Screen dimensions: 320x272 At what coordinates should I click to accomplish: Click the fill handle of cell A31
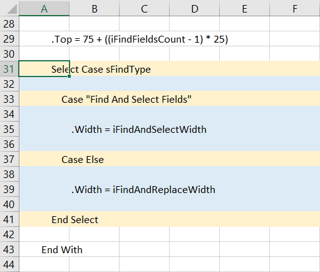point(70,76)
